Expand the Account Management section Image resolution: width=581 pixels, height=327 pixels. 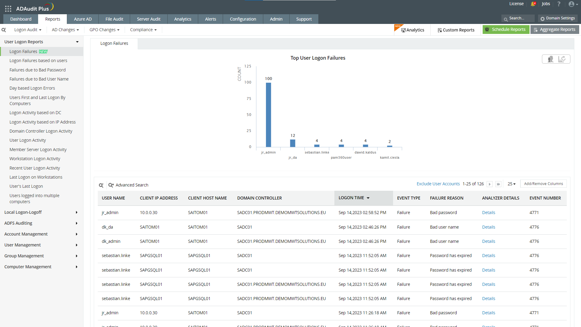click(41, 234)
